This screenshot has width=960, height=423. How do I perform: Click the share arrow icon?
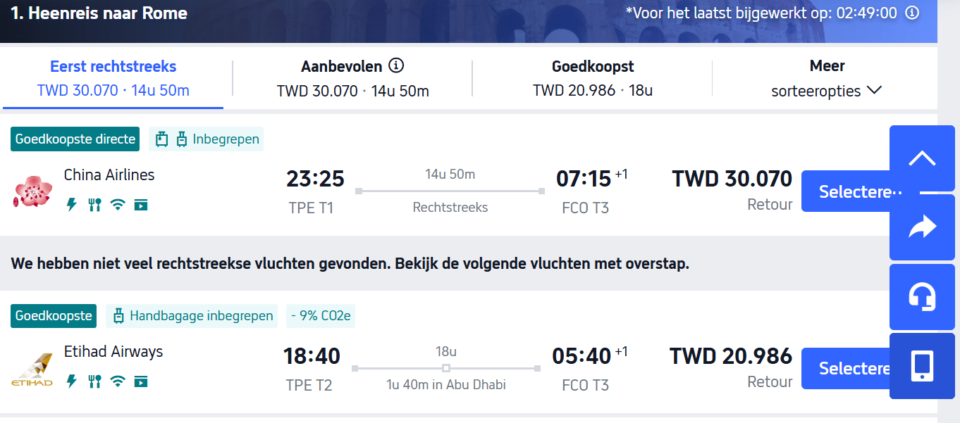[x=922, y=227]
